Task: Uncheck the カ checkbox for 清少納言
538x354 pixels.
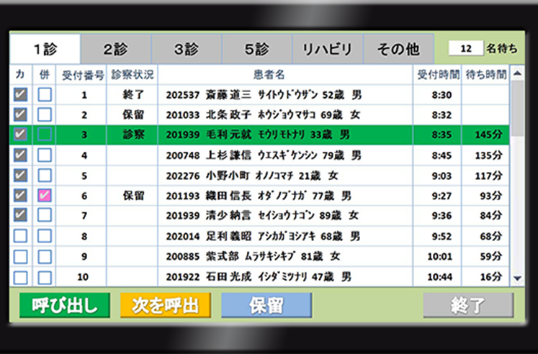Action: tap(20, 215)
